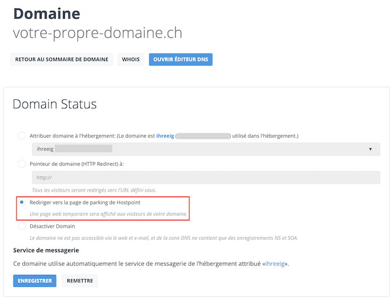Image resolution: width=392 pixels, height=300 pixels.
Task: Select Attribuer domaine à l'hébergement radio
Action: (x=22, y=136)
